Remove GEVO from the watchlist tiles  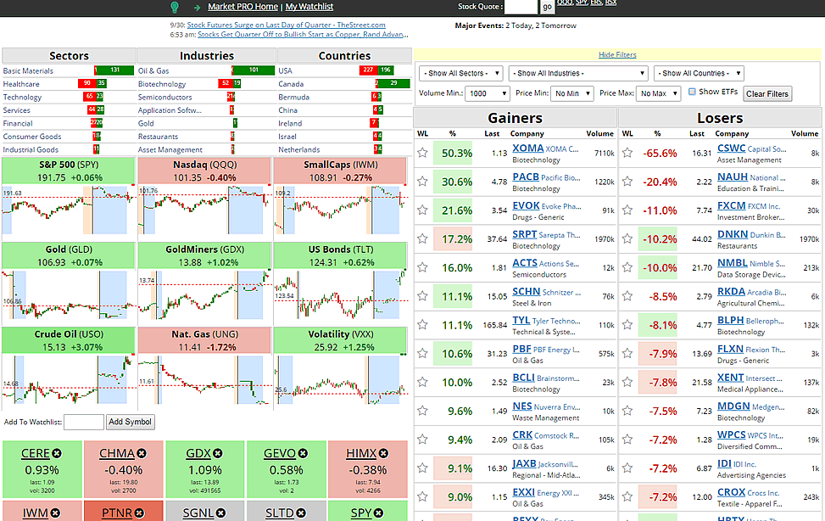303,453
